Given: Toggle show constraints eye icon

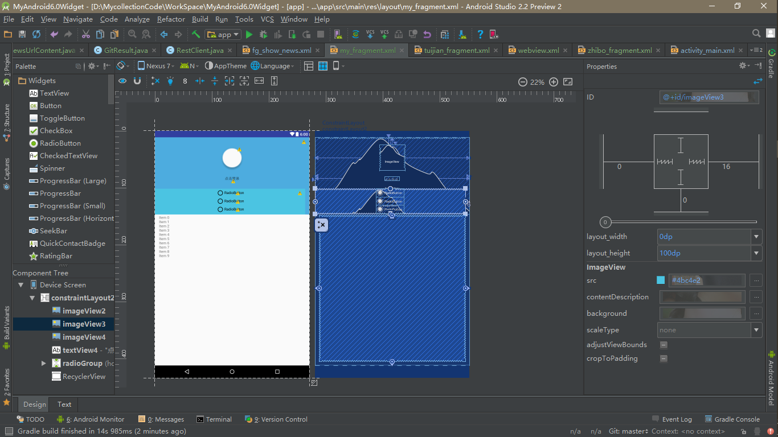Looking at the screenshot, I should click(x=122, y=81).
